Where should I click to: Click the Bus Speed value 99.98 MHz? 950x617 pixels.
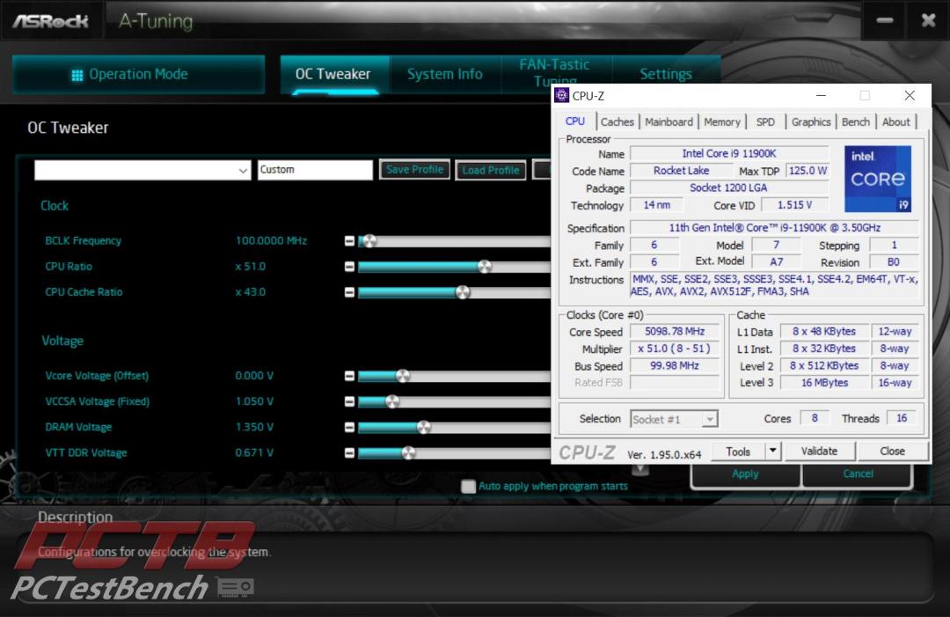675,365
